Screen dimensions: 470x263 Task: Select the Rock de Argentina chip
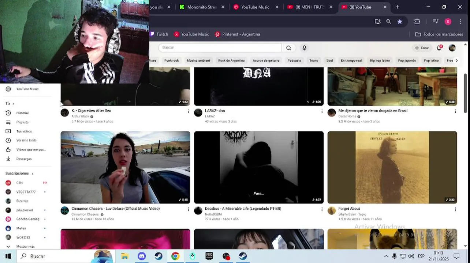tap(231, 61)
